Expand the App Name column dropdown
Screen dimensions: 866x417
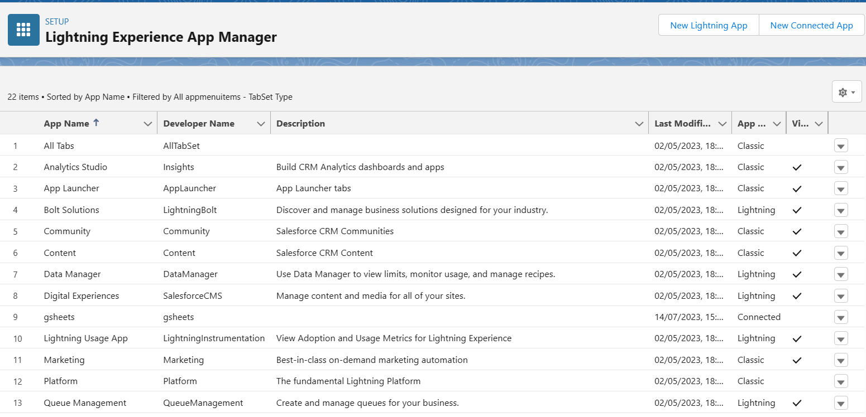click(148, 124)
